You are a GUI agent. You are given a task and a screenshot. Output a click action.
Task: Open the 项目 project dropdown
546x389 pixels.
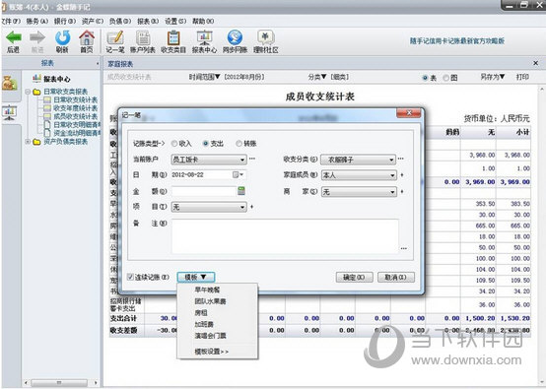[x=209, y=207]
